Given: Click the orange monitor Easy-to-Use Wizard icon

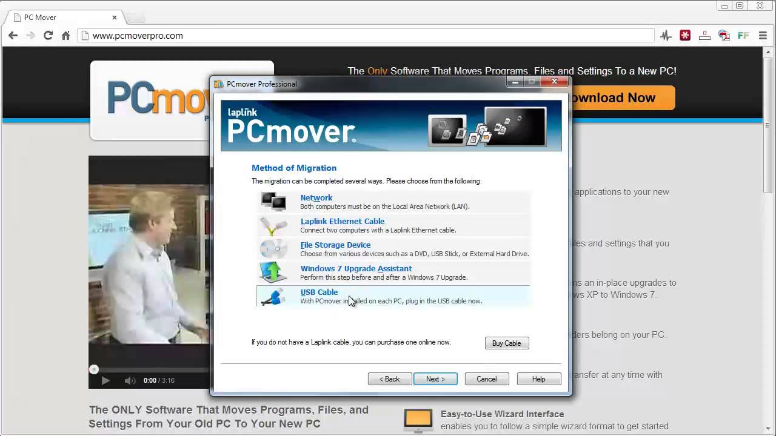Looking at the screenshot, I should pyautogui.click(x=418, y=420).
